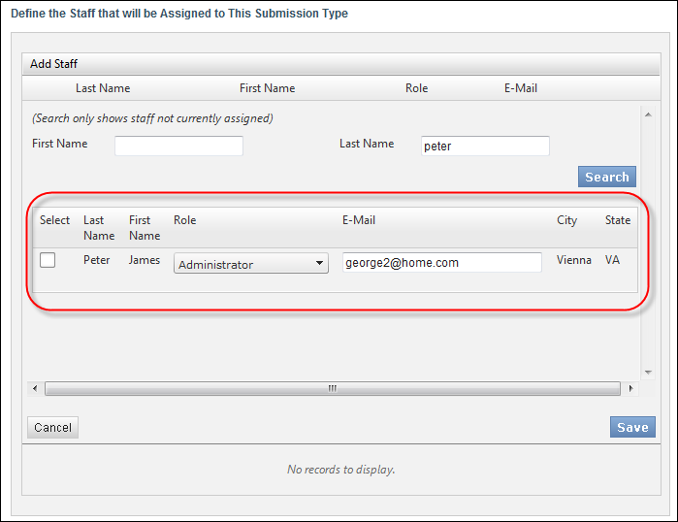Open the Administrator role dropdown
The width and height of the screenshot is (678, 522).
[x=251, y=263]
